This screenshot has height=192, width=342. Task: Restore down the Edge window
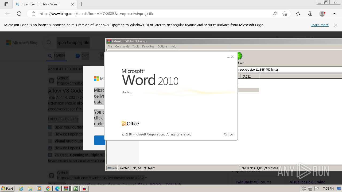[326, 2]
